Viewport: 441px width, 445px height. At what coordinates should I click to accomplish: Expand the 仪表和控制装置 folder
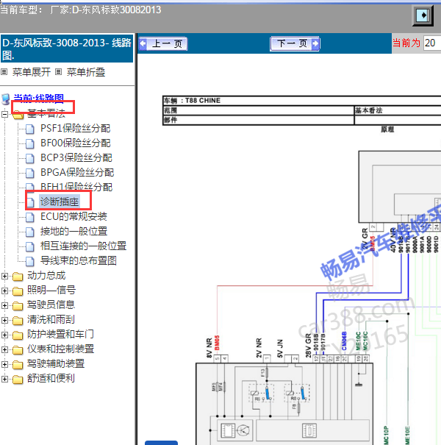pos(4,350)
